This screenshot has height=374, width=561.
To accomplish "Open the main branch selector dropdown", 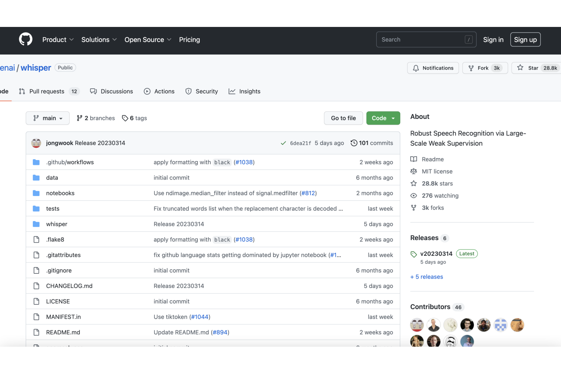I will pyautogui.click(x=47, y=118).
